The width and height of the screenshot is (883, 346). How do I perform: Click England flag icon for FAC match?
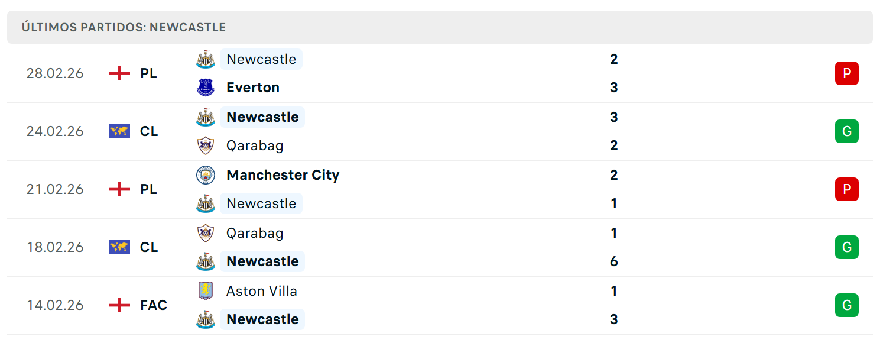pyautogui.click(x=119, y=305)
